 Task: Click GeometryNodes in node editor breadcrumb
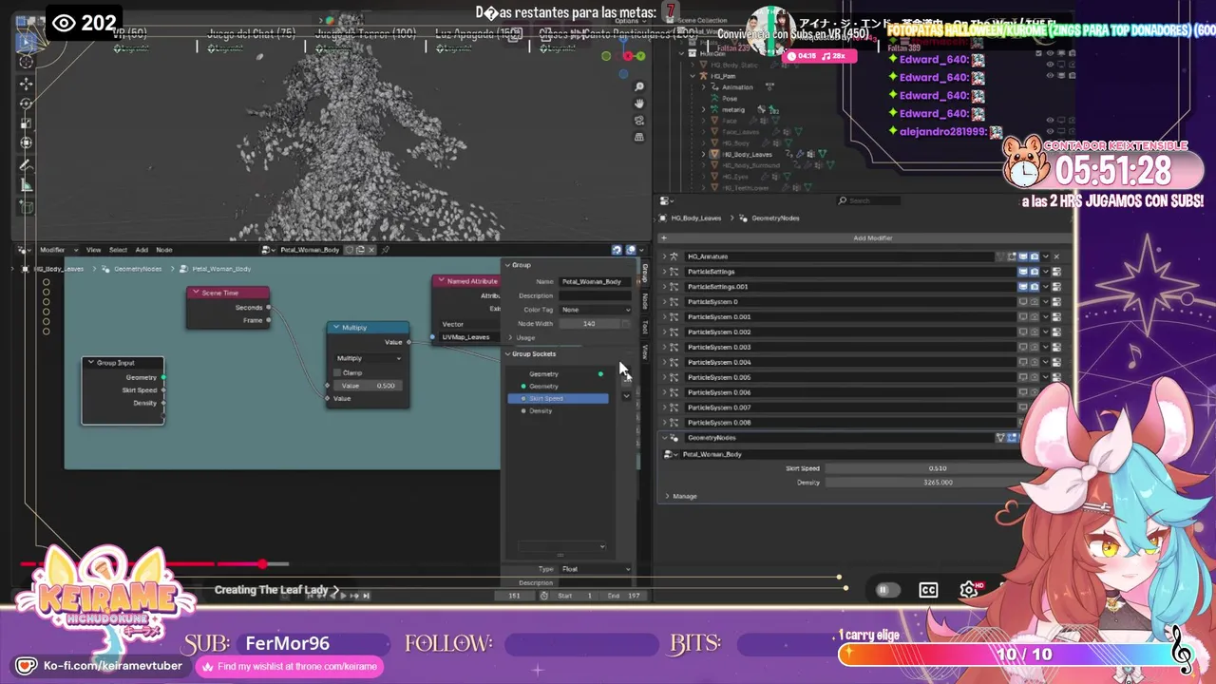[x=138, y=269]
